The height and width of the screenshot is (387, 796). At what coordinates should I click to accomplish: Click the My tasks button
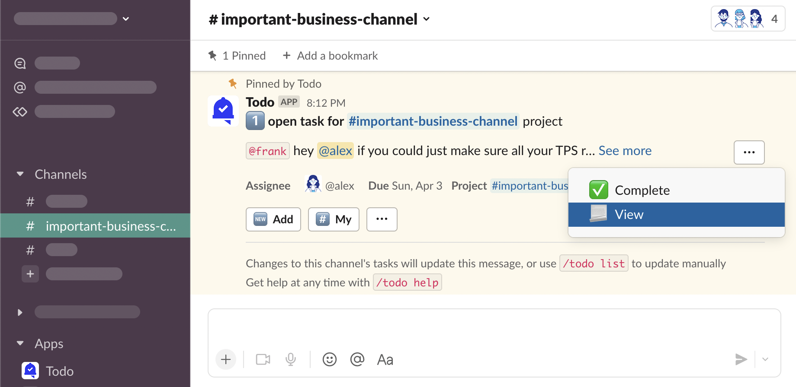333,219
